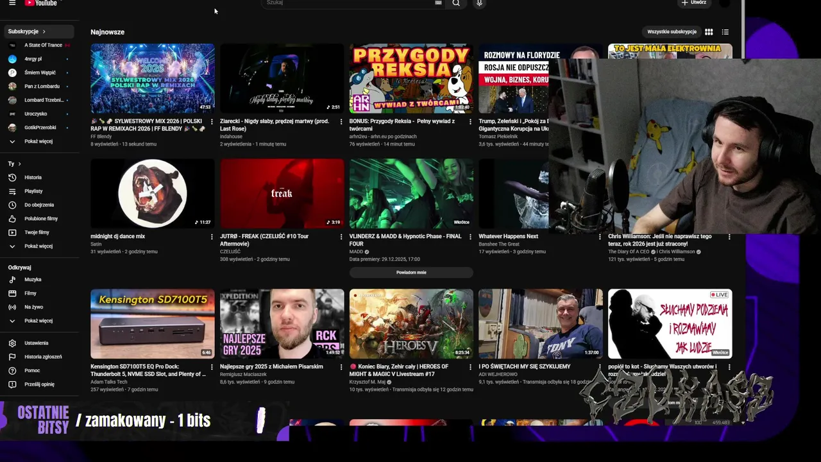Click the Utwórz create button
Image resolution: width=821 pixels, height=462 pixels.
tap(694, 3)
